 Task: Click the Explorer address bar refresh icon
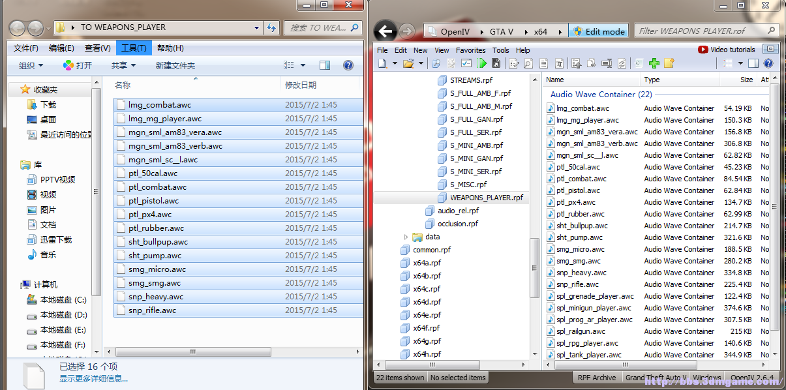(272, 28)
